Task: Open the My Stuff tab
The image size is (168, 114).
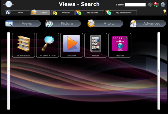Action: pos(63,13)
